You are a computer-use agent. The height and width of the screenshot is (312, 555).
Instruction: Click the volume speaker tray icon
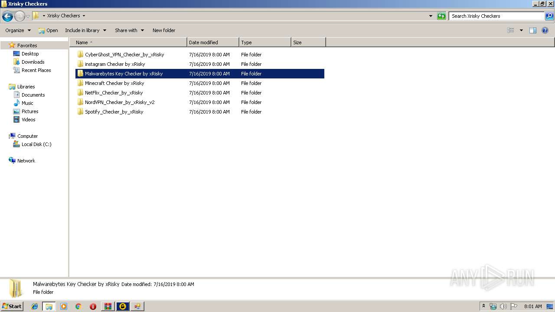point(503,306)
